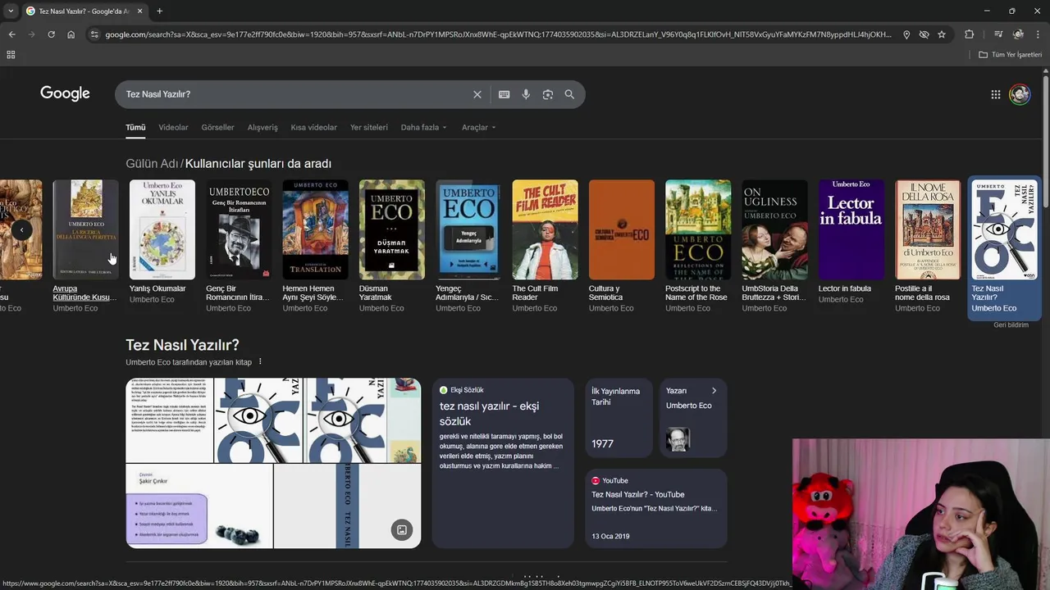This screenshot has height=590, width=1050.
Task: Start voice search with microphone icon
Action: [526, 94]
